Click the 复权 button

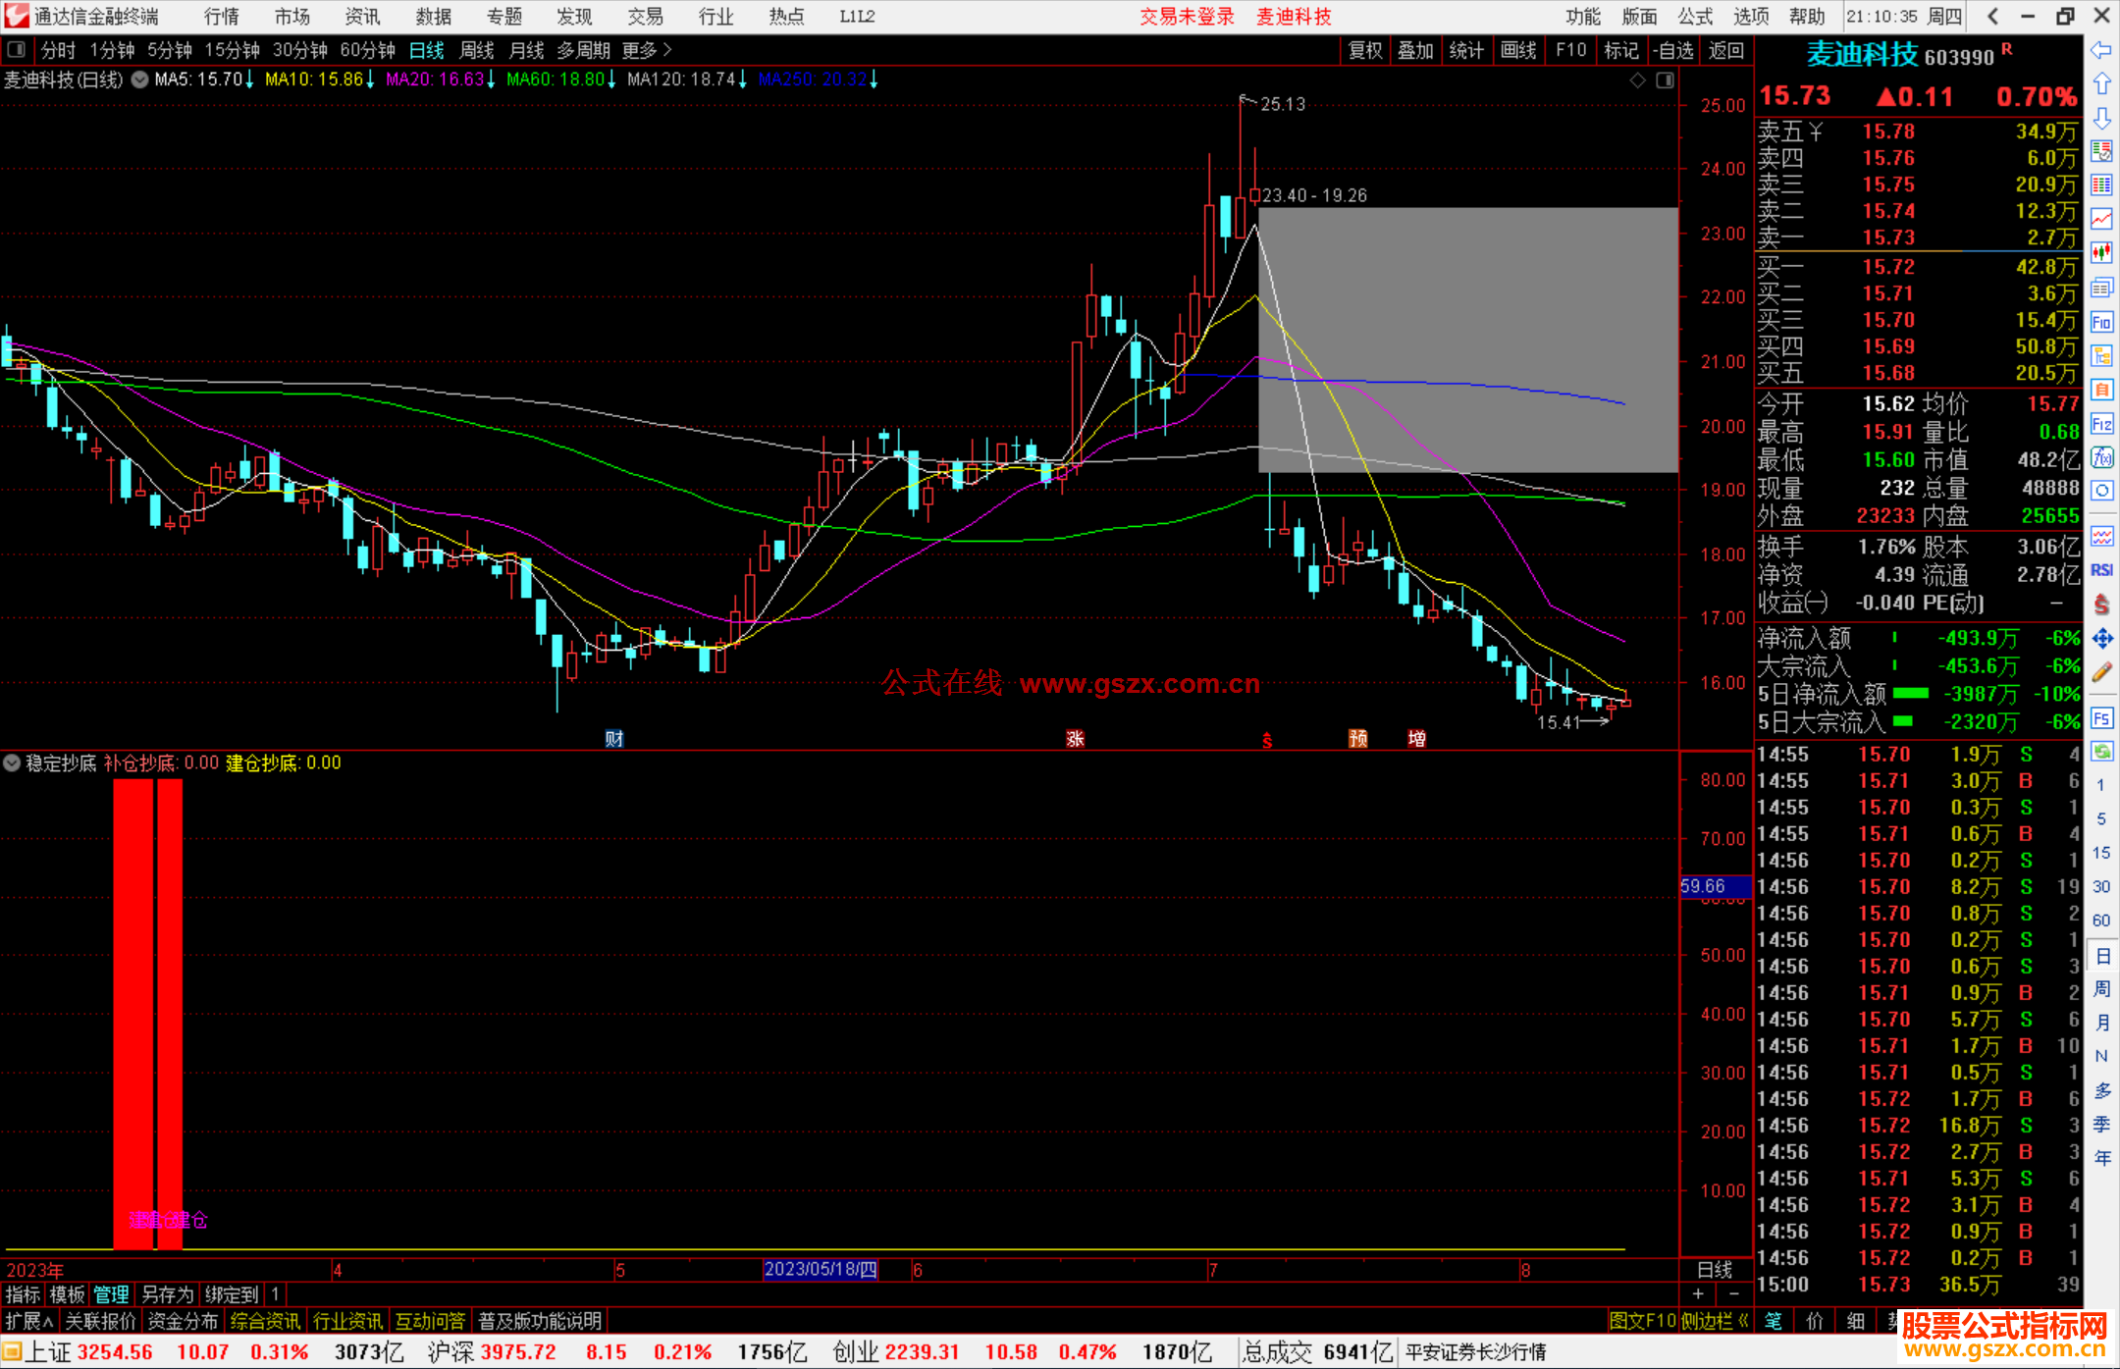1364,50
